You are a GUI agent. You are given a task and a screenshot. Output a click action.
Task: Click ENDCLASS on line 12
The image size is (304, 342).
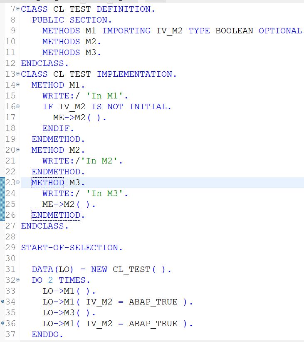coord(44,63)
